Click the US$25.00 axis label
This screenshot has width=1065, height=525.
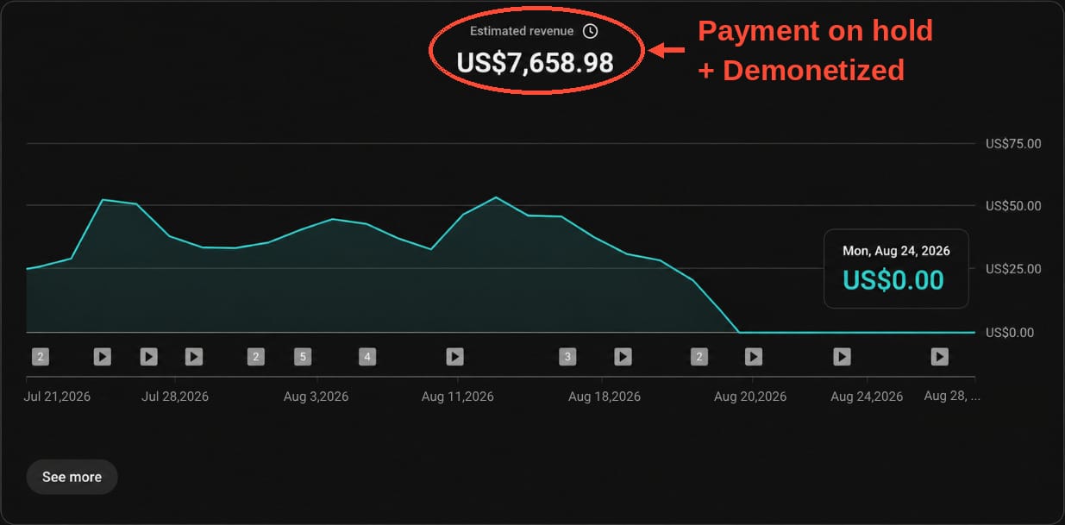coord(1013,269)
